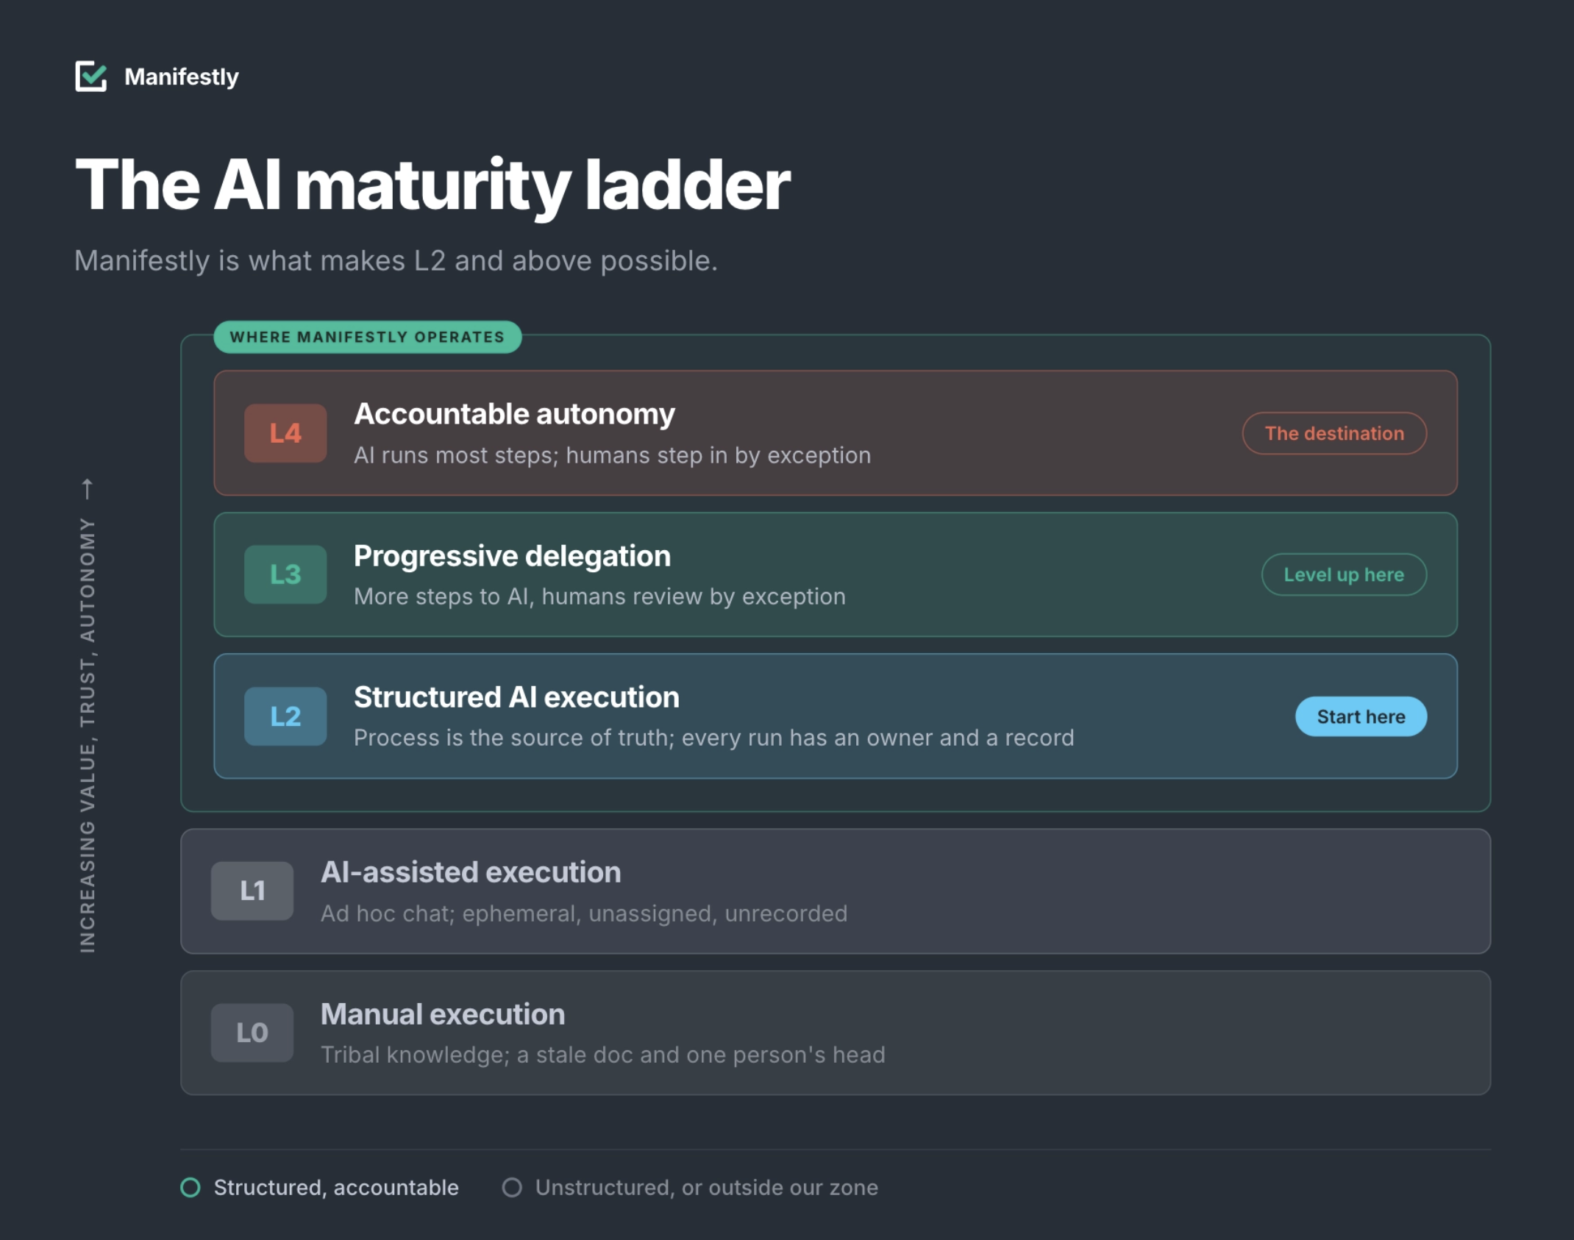Click The AI maturity ladder title
The height and width of the screenshot is (1240, 1574).
pos(432,185)
